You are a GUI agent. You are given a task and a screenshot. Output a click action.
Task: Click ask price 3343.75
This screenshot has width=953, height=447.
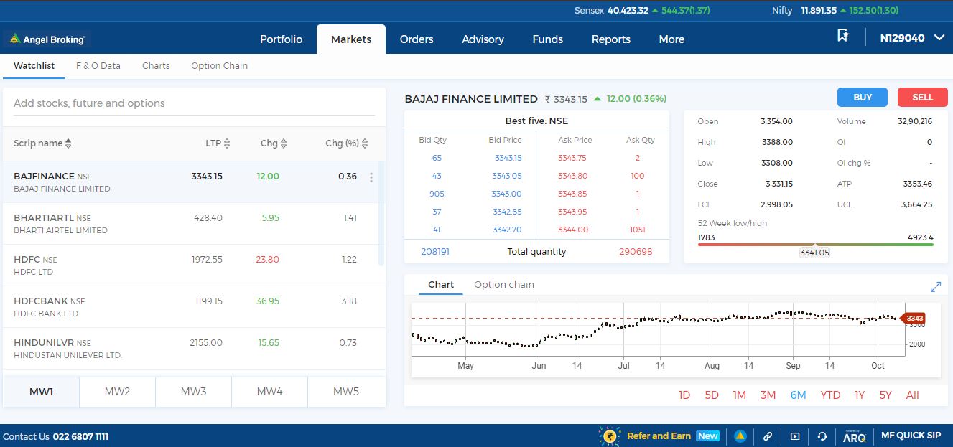click(x=572, y=158)
